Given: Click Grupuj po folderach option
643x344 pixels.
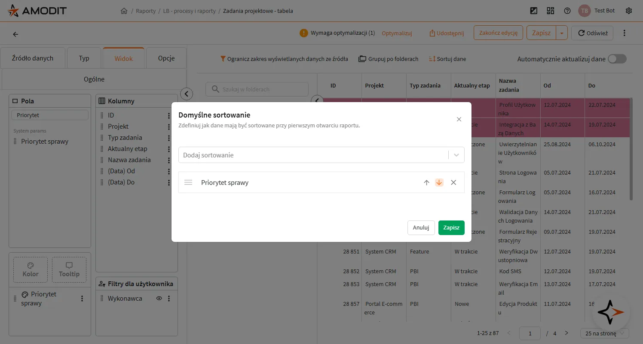Looking at the screenshot, I should tap(388, 59).
